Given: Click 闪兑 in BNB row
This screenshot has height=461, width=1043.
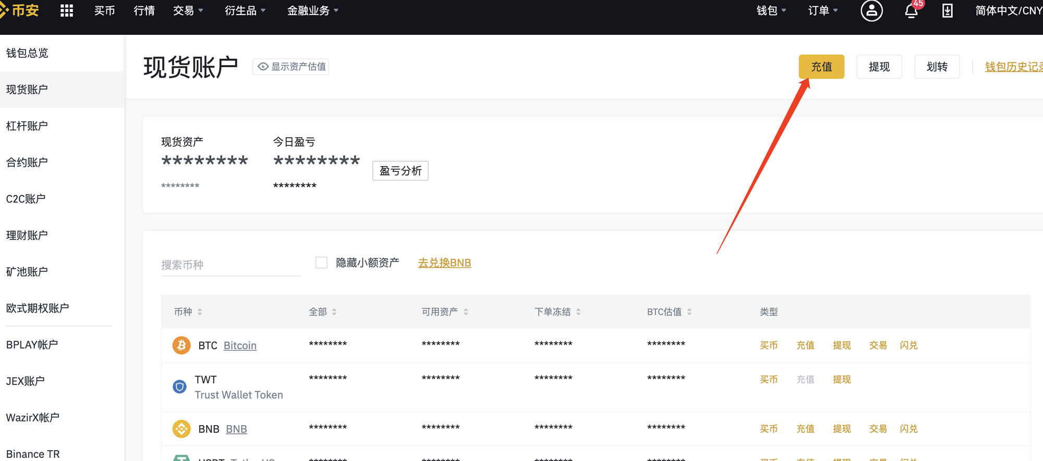Looking at the screenshot, I should click(908, 429).
